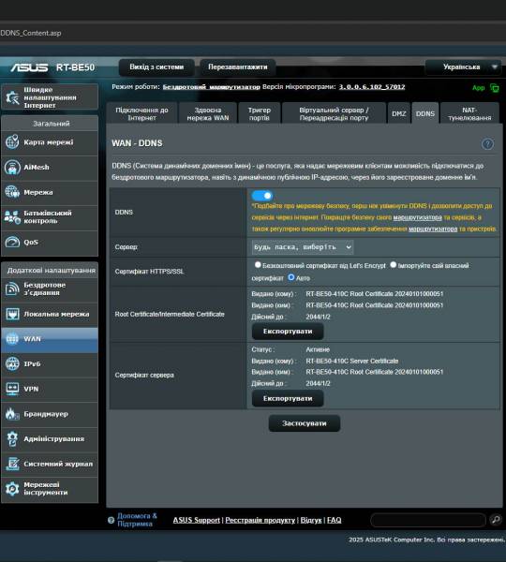Click the Вихід з системи logout button
This screenshot has width=506, height=562.
click(x=156, y=67)
